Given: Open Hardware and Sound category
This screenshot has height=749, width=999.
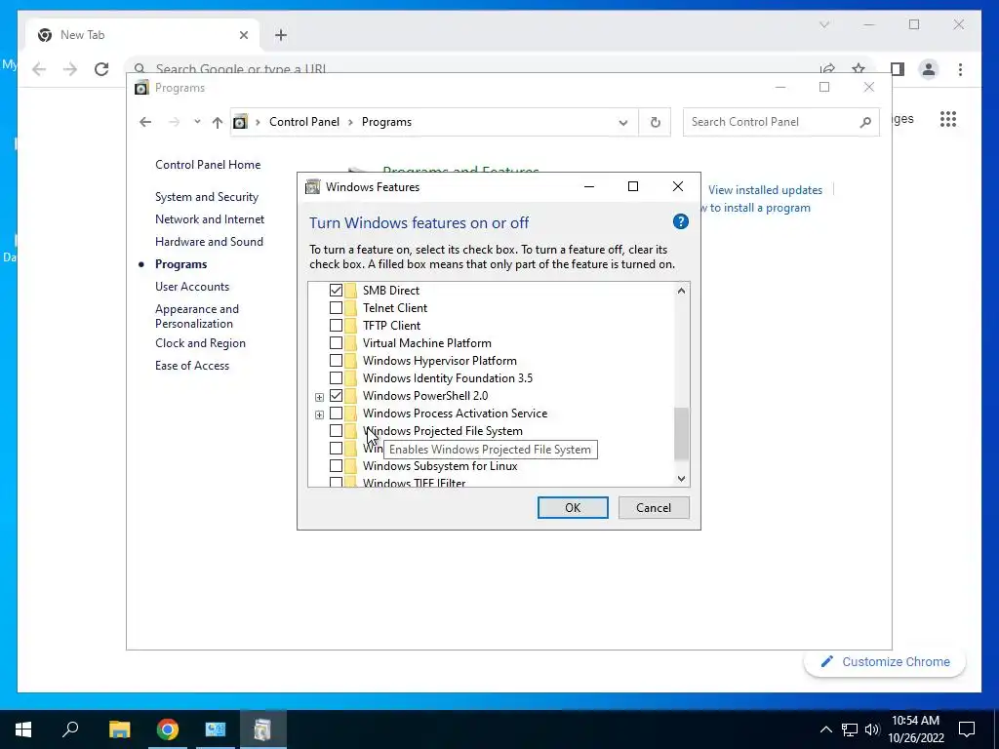Looking at the screenshot, I should point(209,242).
